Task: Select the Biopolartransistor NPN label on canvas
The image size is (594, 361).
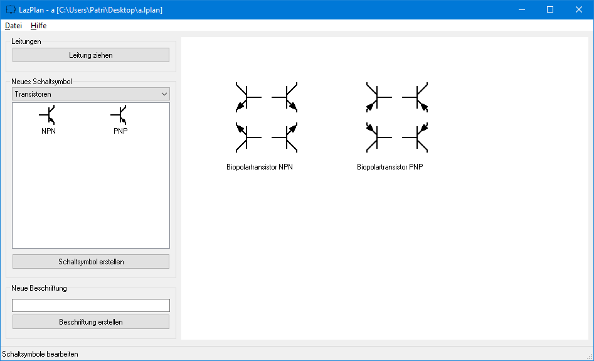Action: click(x=260, y=168)
